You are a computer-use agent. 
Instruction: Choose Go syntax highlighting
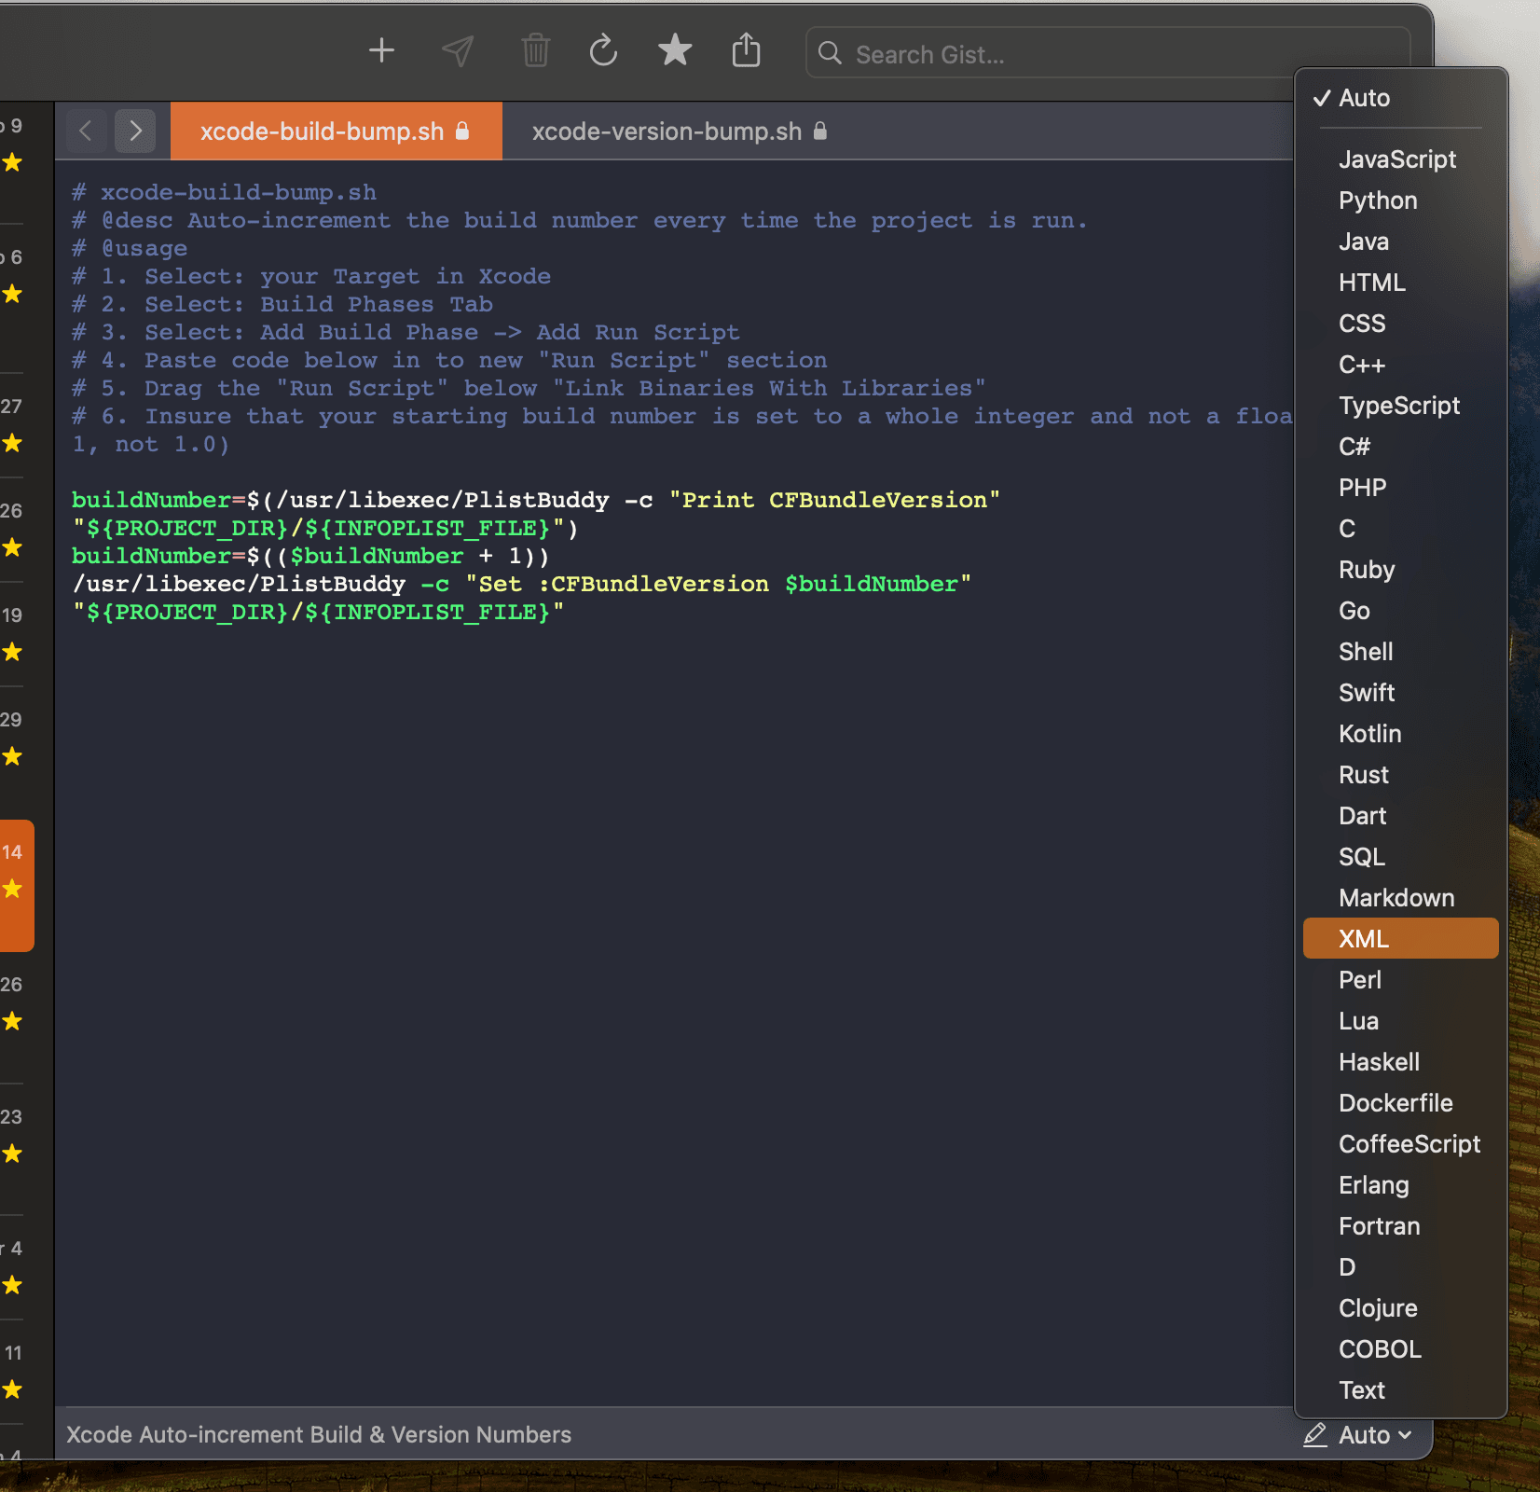click(x=1400, y=611)
